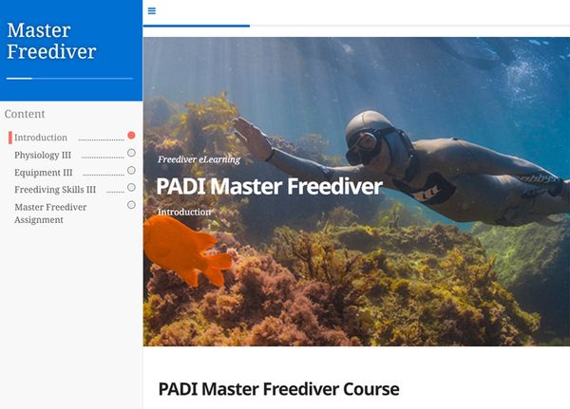Select the Physiology III progress circle
This screenshot has width=570, height=409.
(x=132, y=153)
